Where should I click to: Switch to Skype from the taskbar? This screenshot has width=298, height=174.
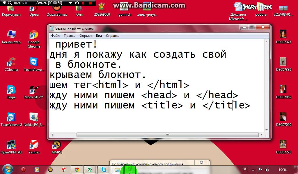(x=104, y=170)
